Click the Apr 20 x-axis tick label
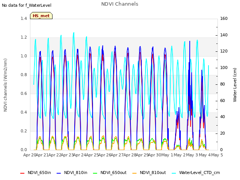The image size is (240, 180). [x=30, y=155]
